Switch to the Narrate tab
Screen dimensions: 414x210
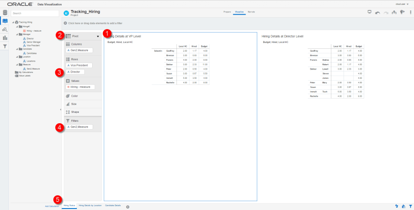point(251,11)
